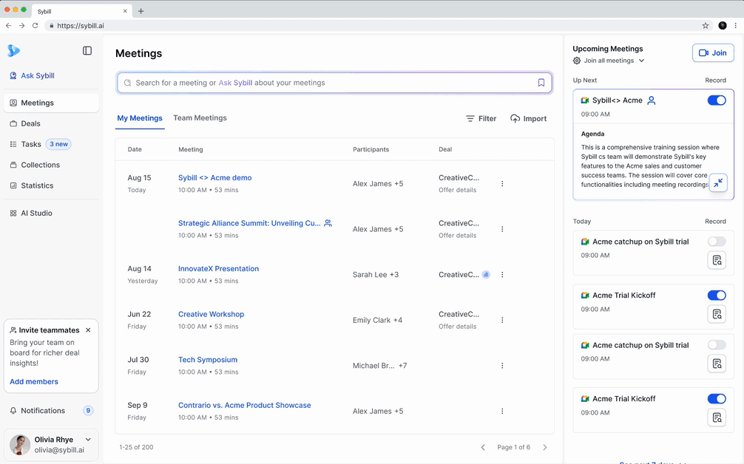Screen dimensions: 744x464
Task: Click Offer details for Creative Workshop
Action: pos(457,327)
